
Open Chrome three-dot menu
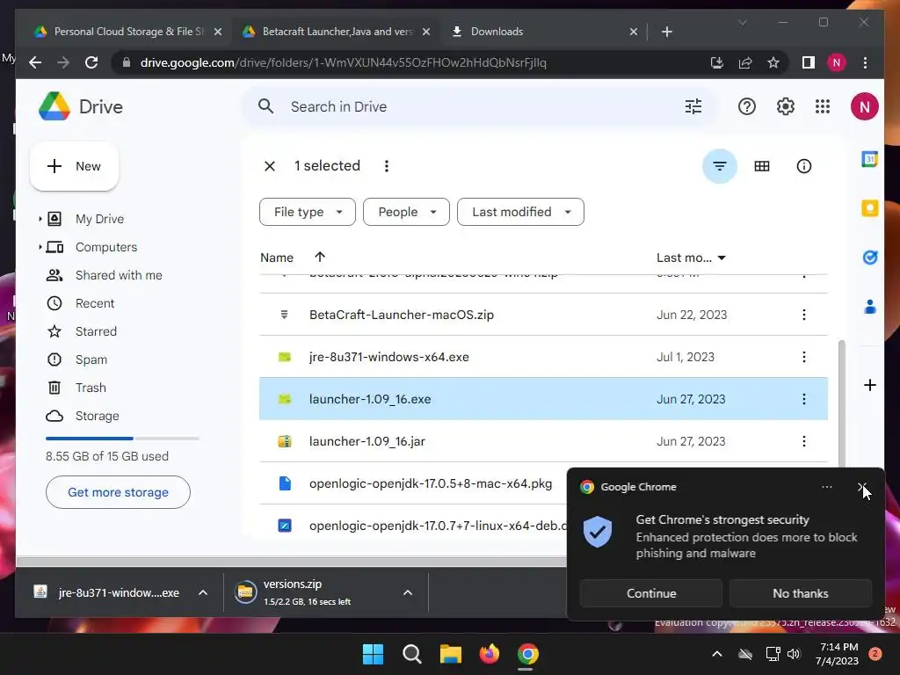point(865,62)
